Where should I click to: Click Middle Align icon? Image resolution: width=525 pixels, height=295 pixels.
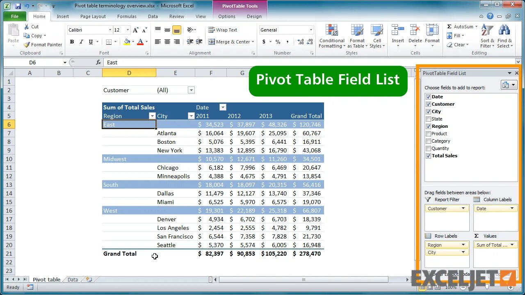[x=167, y=30]
